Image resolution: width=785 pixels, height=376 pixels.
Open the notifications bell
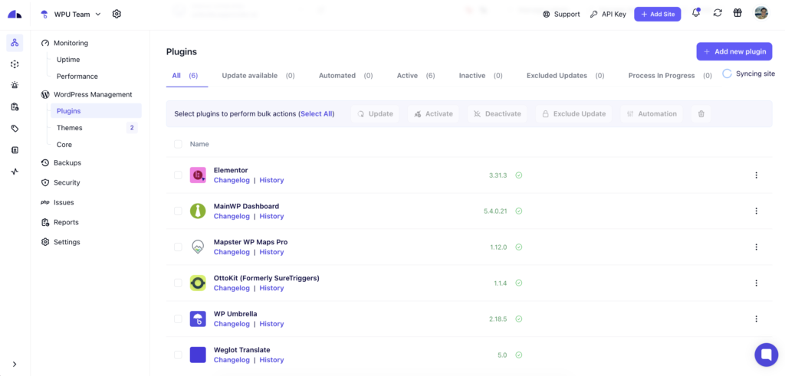(696, 13)
